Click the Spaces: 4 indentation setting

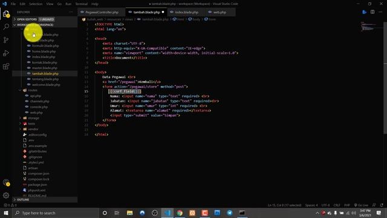[311, 205]
